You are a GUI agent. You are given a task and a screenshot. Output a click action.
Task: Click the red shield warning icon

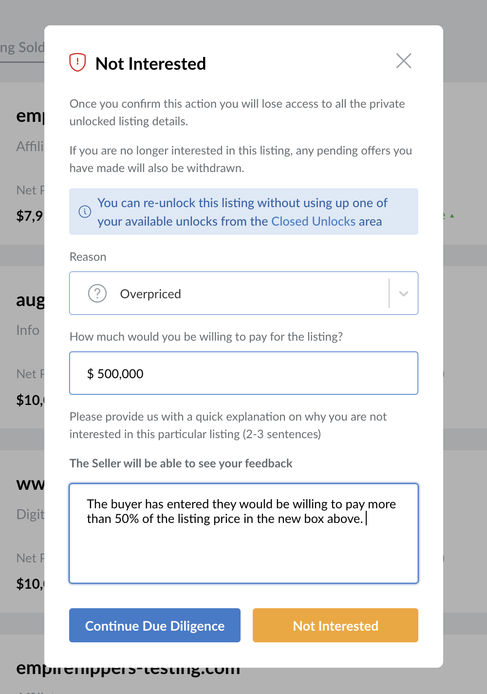click(x=77, y=62)
